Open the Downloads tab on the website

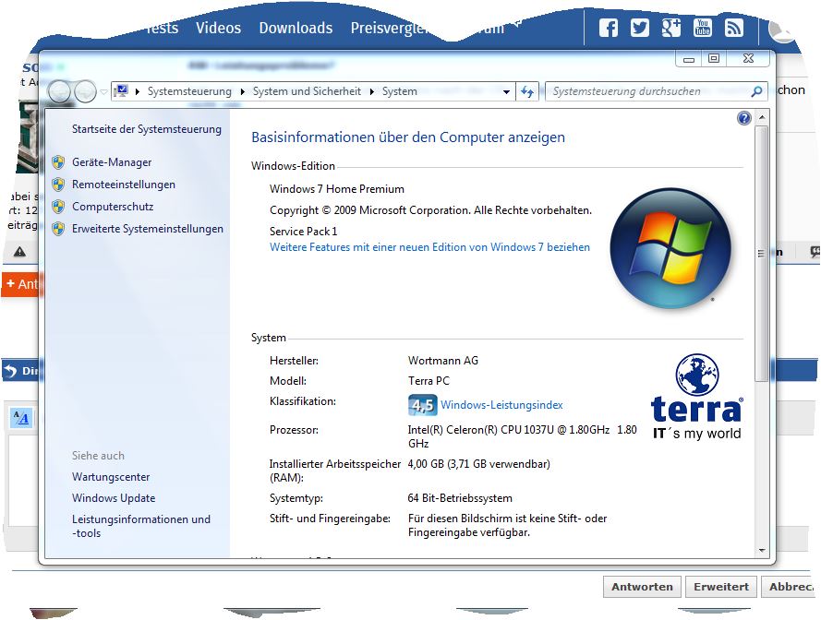(x=296, y=28)
